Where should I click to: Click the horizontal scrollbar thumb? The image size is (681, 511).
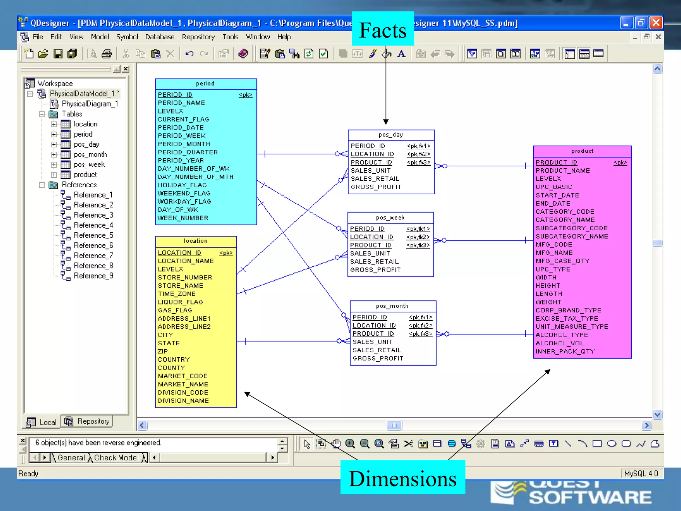[394, 425]
